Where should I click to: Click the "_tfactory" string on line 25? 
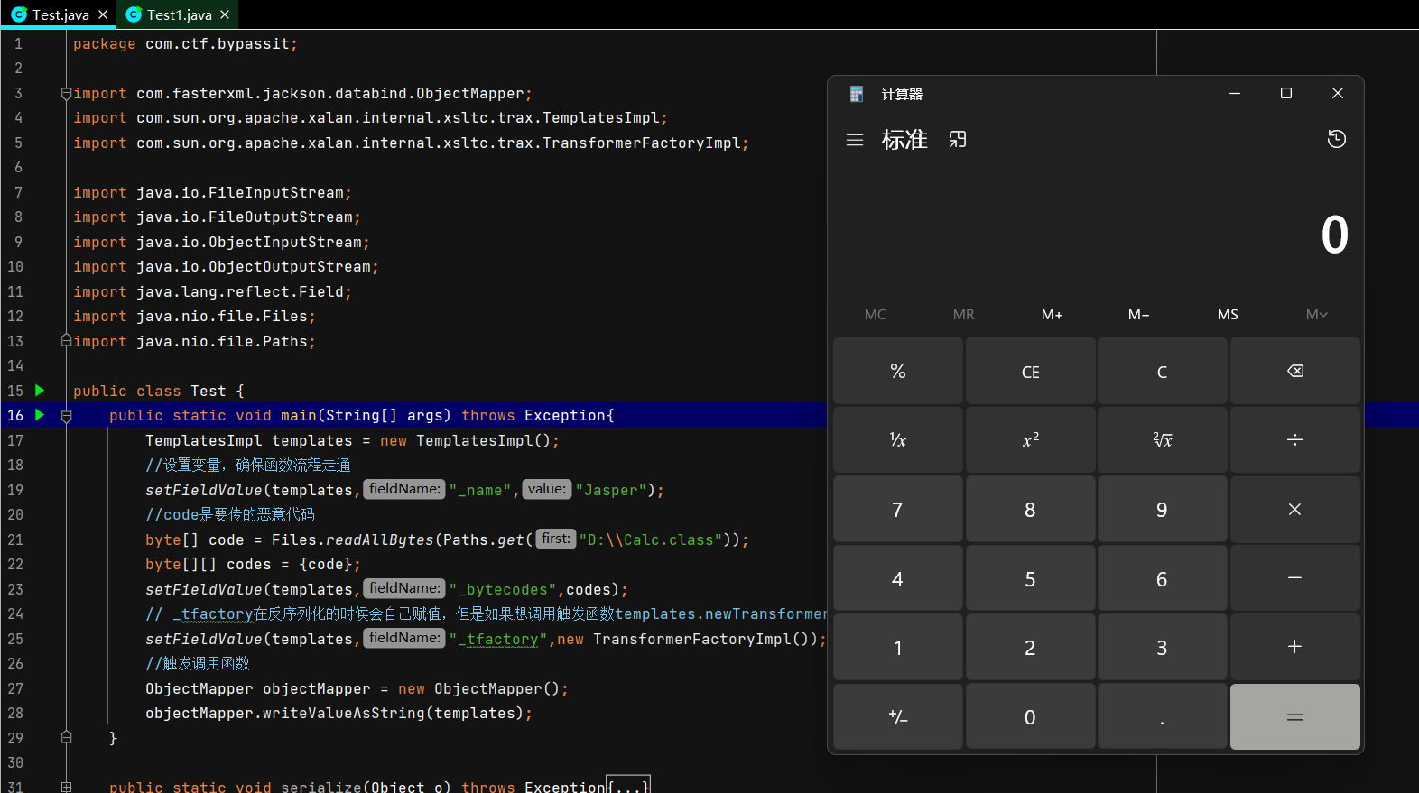[x=498, y=639]
